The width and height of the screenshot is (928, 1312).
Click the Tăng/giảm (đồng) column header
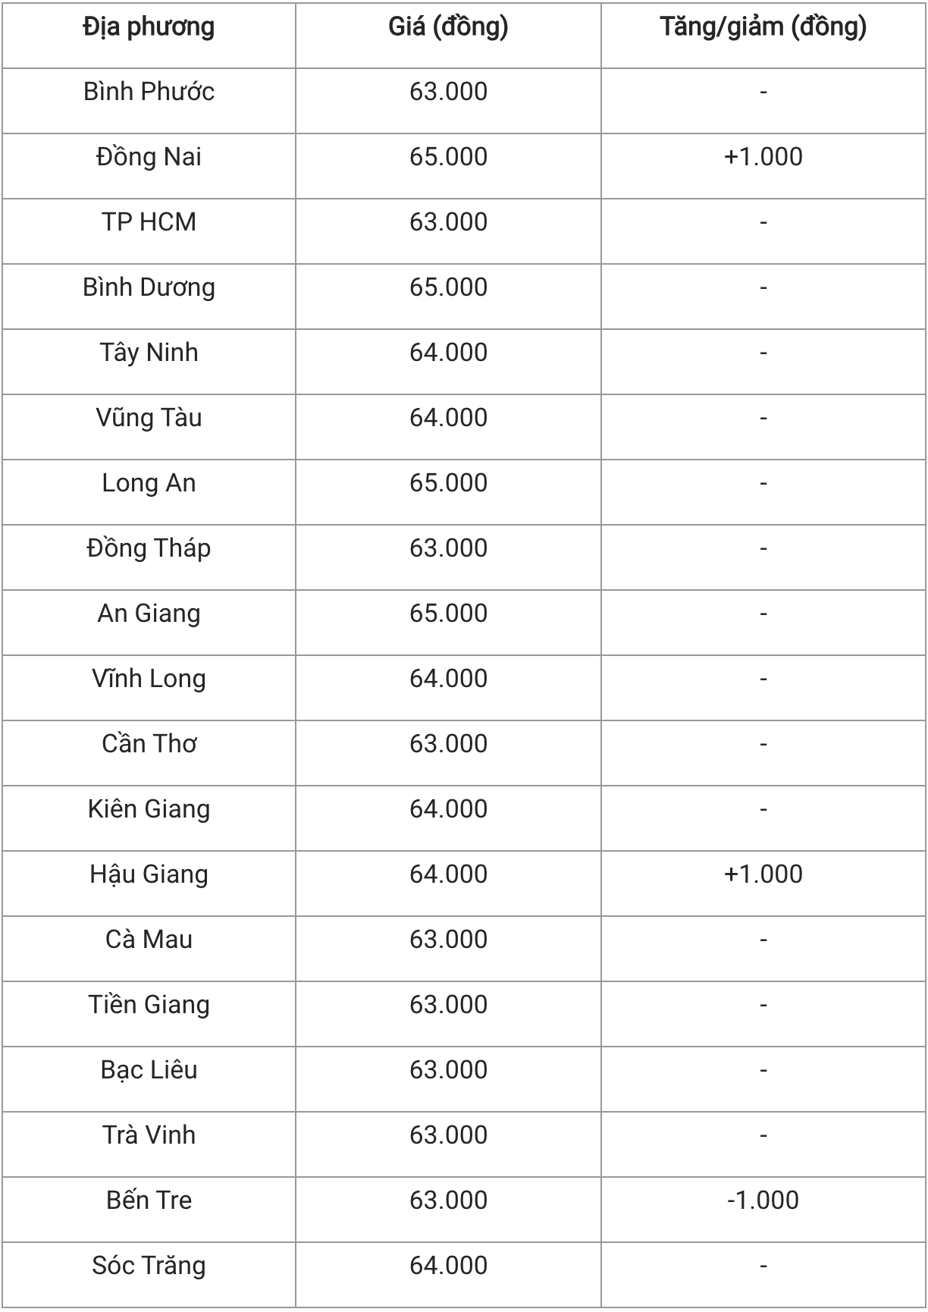(763, 27)
